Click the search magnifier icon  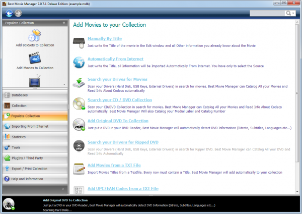tap(288, 13)
